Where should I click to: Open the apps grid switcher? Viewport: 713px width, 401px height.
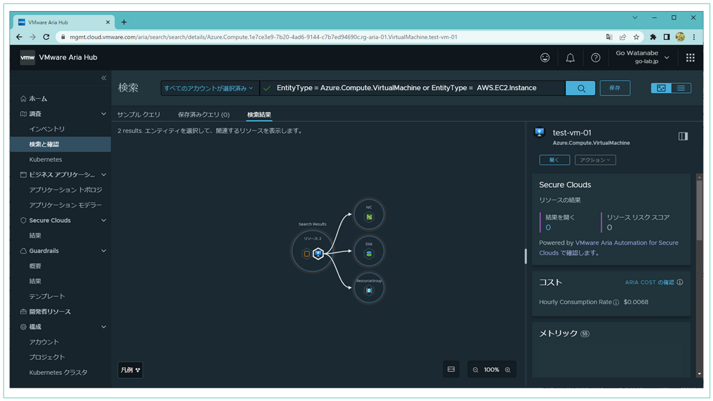coord(690,58)
